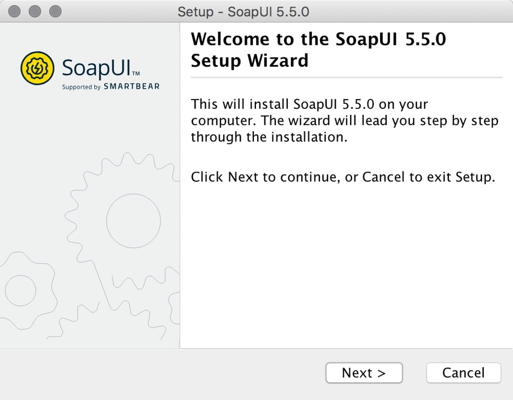This screenshot has height=400, width=513.
Task: Click the installation instructions paragraph
Action: click(345, 120)
